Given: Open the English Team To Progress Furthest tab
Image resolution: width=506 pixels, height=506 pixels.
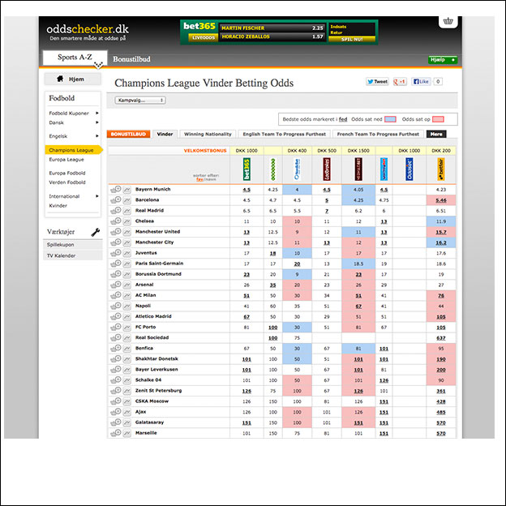Looking at the screenshot, I should point(285,134).
